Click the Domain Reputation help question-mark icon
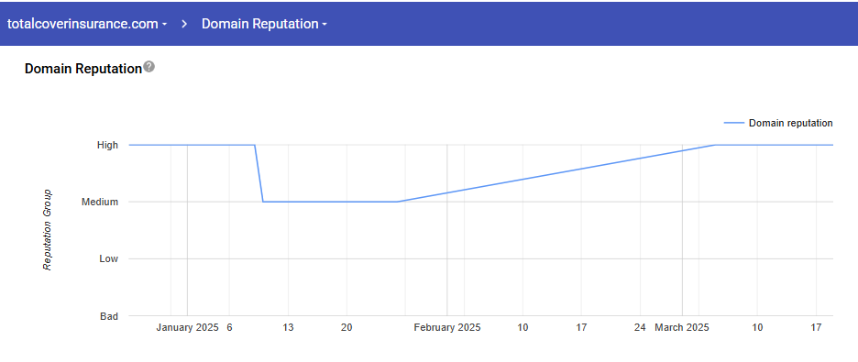 tap(148, 67)
